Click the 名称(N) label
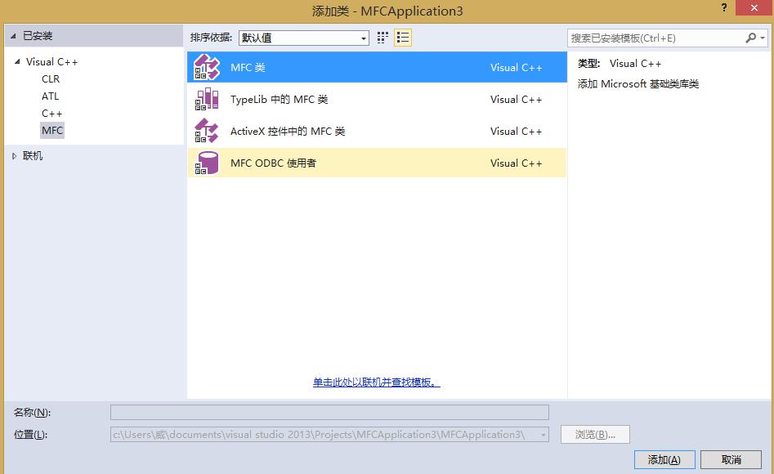774x474 pixels. pos(32,412)
